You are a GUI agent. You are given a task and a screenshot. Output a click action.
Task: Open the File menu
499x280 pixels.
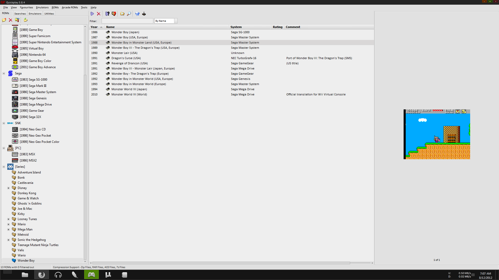[x=5, y=8]
